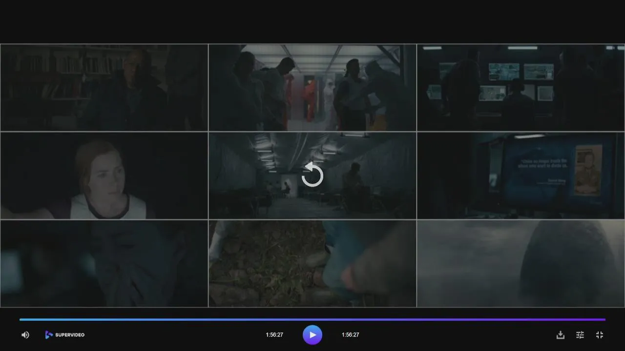Screen dimensions: 625x351
Task: Select the library bookshelf thumbnail
Action: (104, 88)
